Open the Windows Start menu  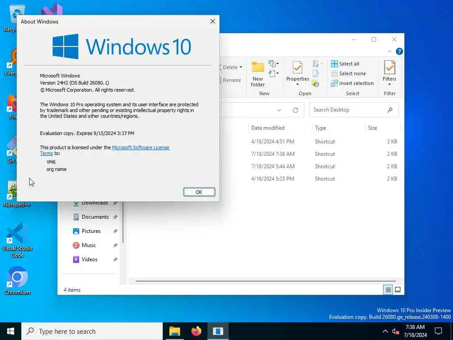coord(11,331)
